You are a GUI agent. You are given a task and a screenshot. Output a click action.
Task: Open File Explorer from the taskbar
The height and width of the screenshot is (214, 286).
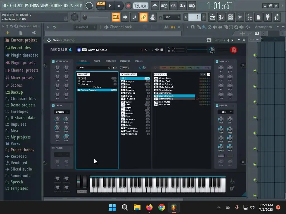coord(137,207)
